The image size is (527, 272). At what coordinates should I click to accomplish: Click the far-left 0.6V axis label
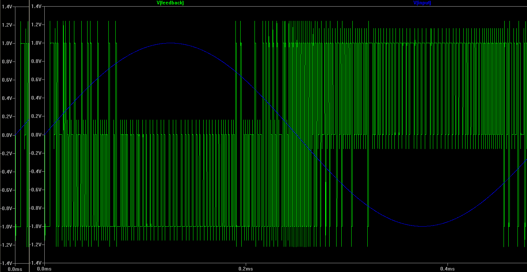pyautogui.click(x=7, y=80)
